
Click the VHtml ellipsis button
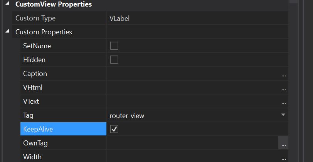(284, 88)
